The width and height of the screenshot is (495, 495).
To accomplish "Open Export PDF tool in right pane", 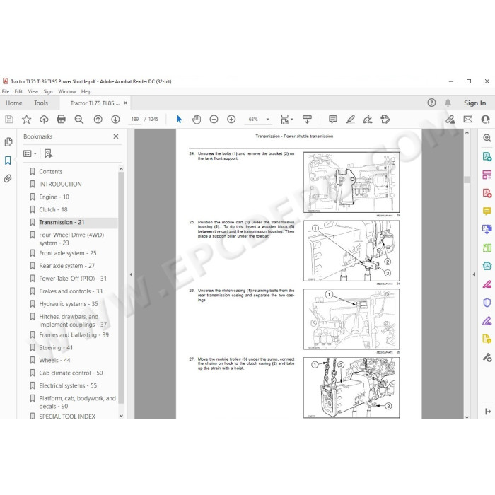I will tap(487, 156).
